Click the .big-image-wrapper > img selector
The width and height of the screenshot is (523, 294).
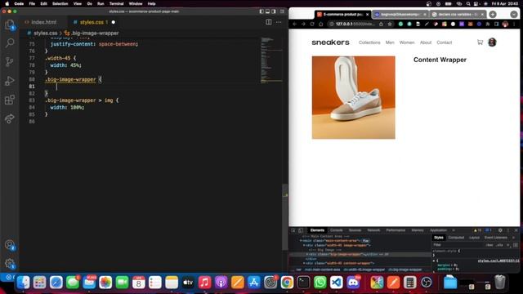pyautogui.click(x=79, y=100)
